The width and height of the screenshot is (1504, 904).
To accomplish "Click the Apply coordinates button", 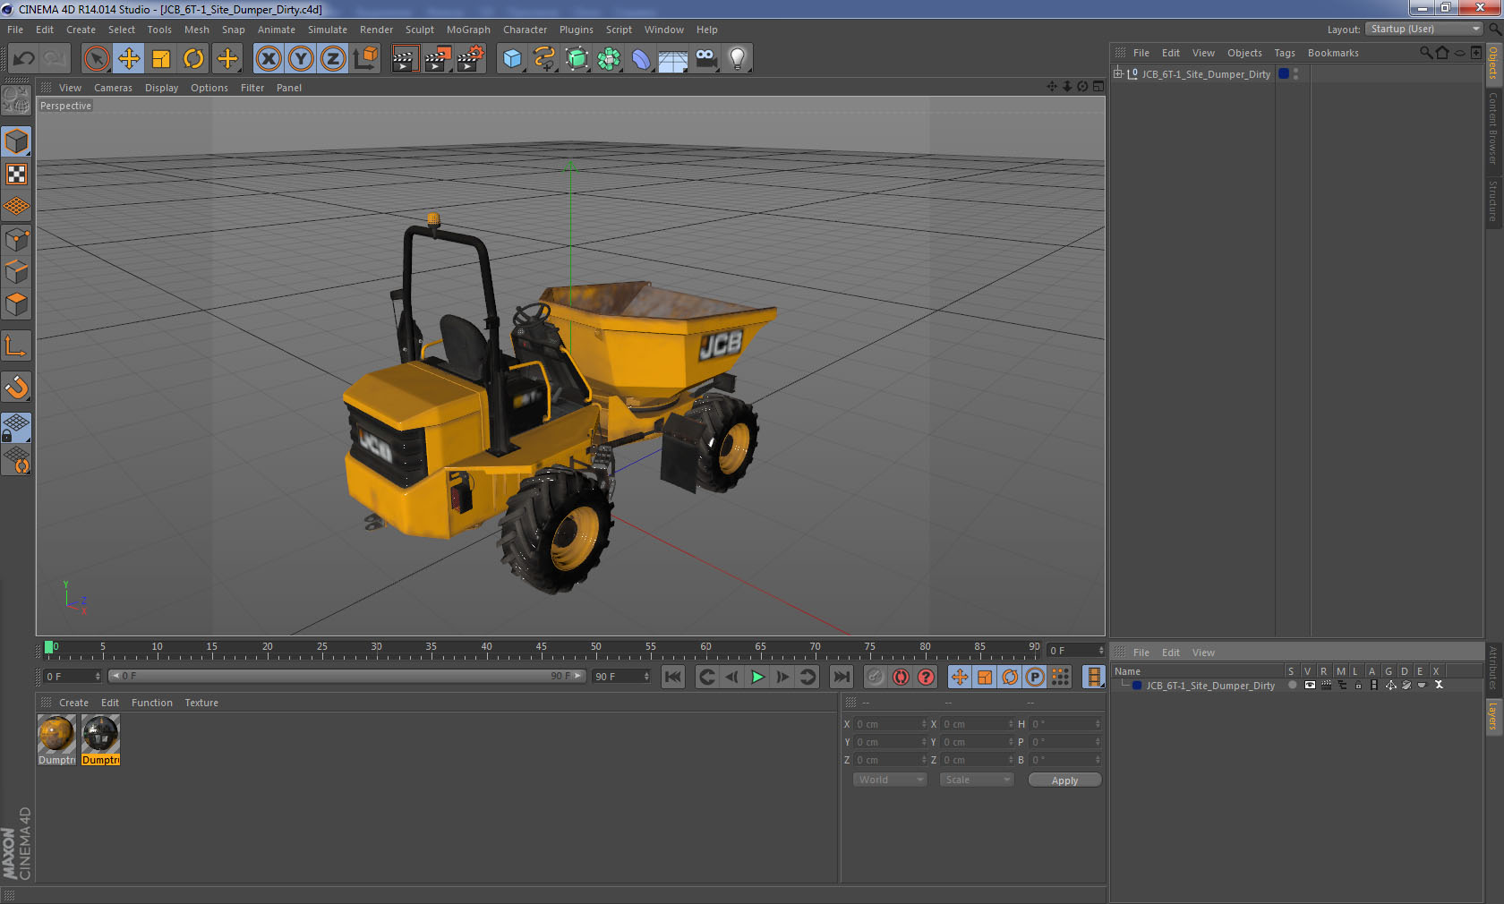I will [1064, 780].
